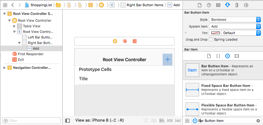The width and height of the screenshot is (263, 125).
Task: Expand the Navigation Controller scene
Action: [5, 68]
